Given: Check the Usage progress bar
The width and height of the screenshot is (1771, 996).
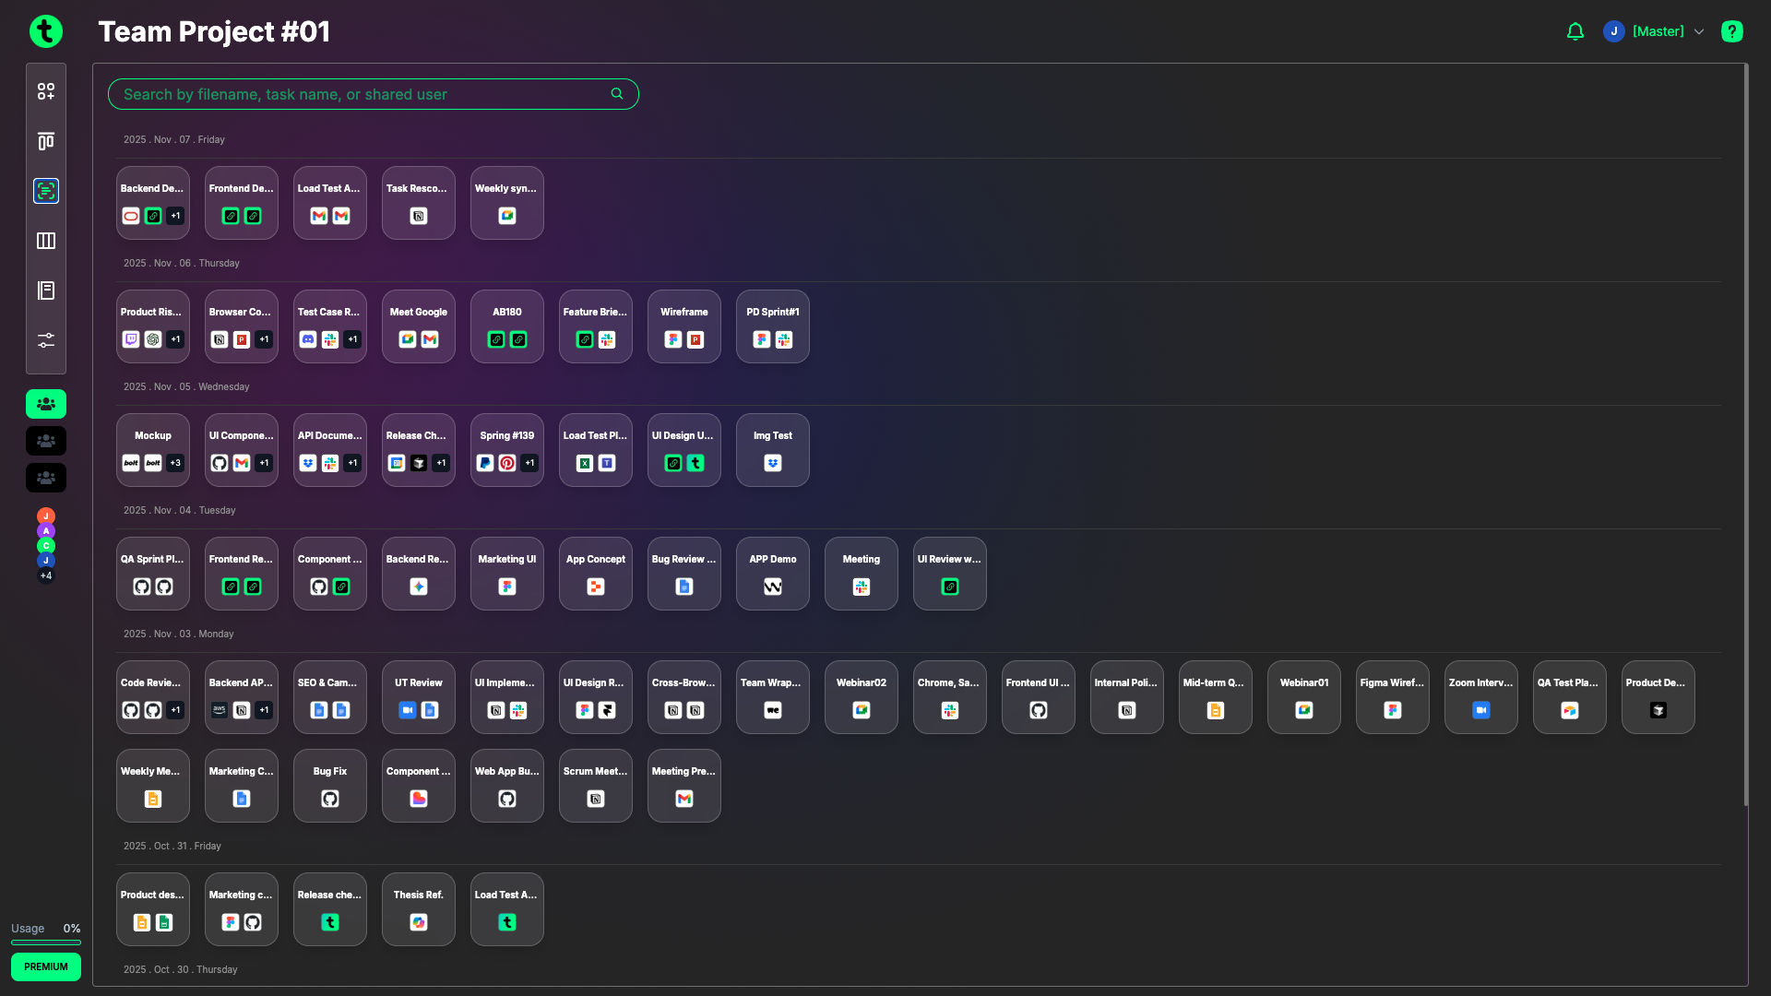Looking at the screenshot, I should click(x=46, y=943).
